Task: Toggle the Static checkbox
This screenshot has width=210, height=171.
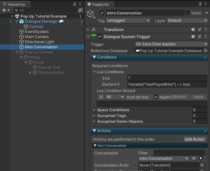Action: coord(187,13)
